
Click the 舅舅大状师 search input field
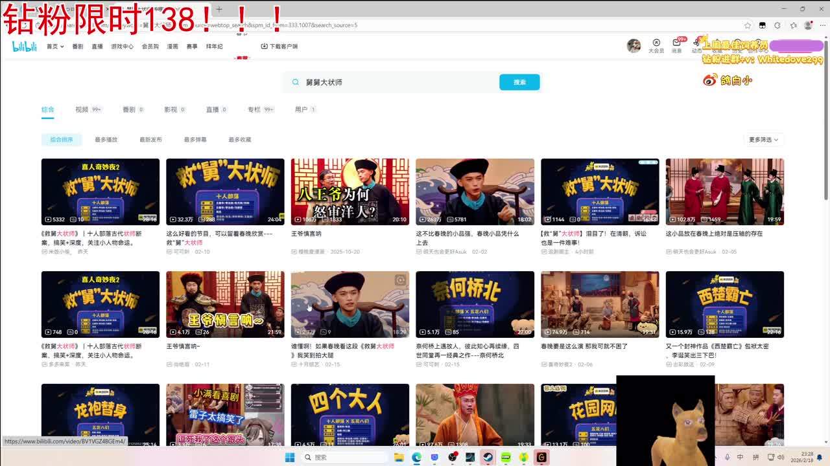click(396, 82)
